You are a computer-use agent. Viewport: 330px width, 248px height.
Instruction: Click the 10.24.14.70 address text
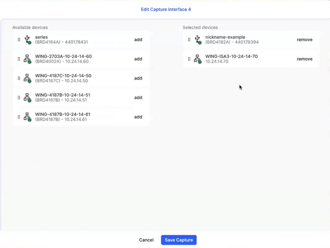tap(217, 61)
